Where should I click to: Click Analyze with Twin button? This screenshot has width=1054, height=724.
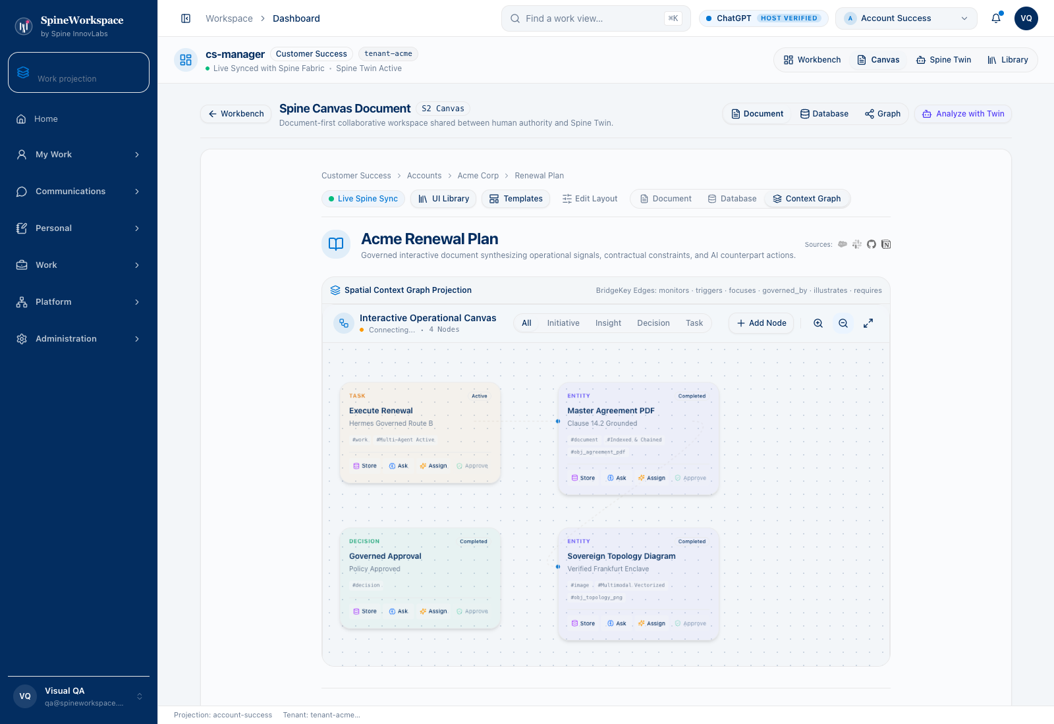(963, 114)
